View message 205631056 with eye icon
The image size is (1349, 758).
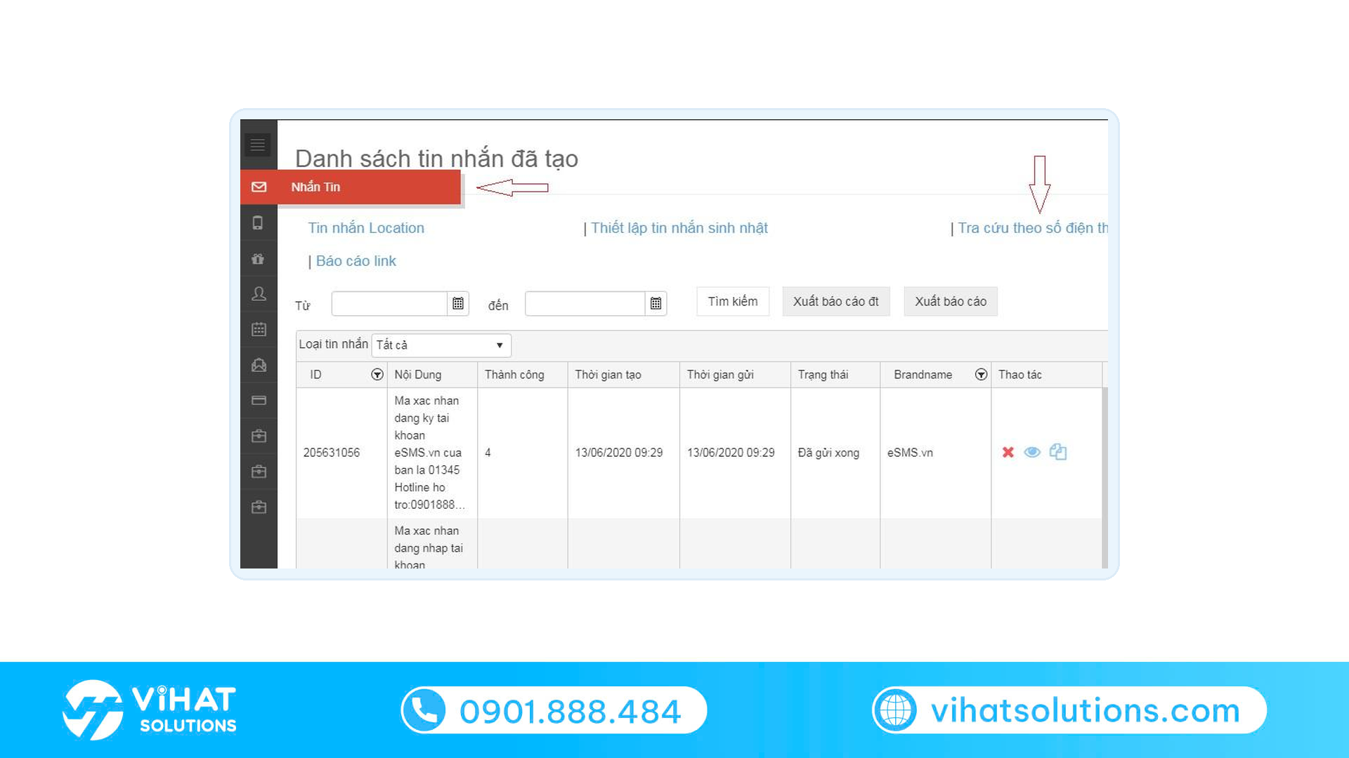coord(1032,452)
